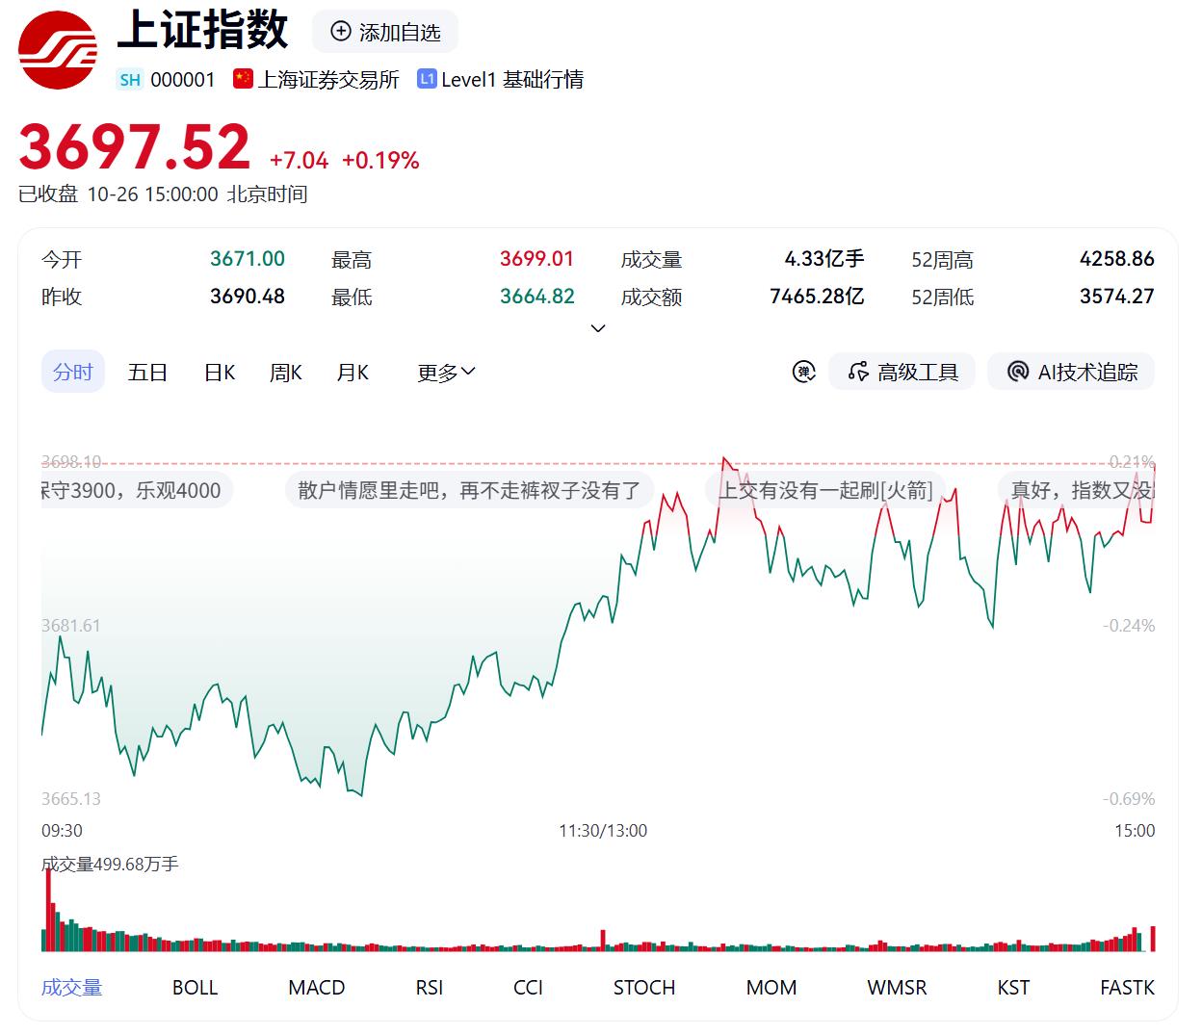Select CCI indicator
Screen dimensions: 1202x1034
coord(528,988)
